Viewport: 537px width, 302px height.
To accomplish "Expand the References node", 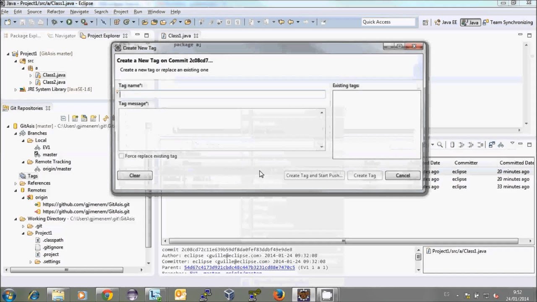I will (16, 183).
